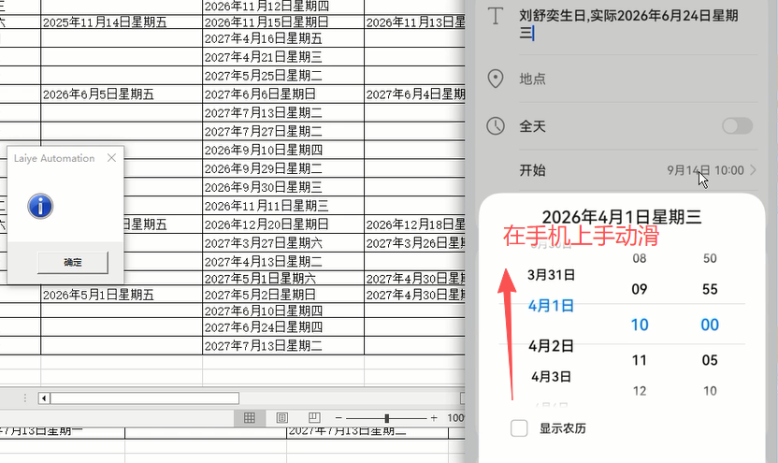
Task: Click the T title icon beside event name
Action: click(x=496, y=16)
